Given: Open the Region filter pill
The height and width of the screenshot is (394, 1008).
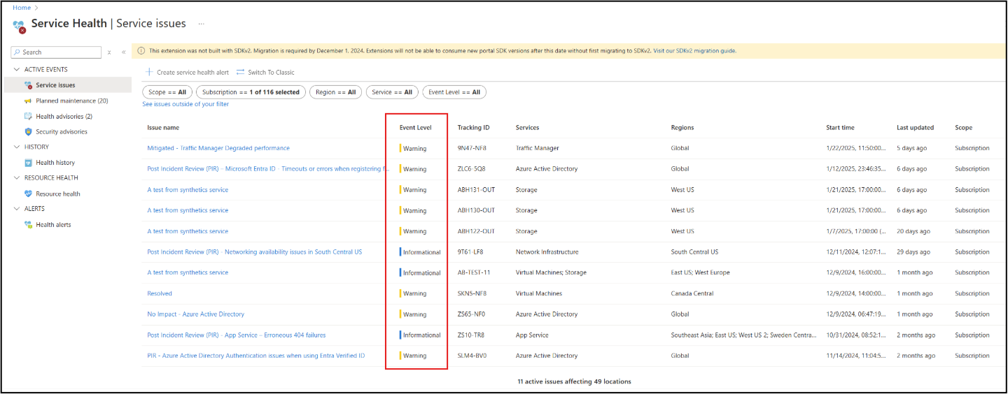Looking at the screenshot, I should (x=335, y=92).
